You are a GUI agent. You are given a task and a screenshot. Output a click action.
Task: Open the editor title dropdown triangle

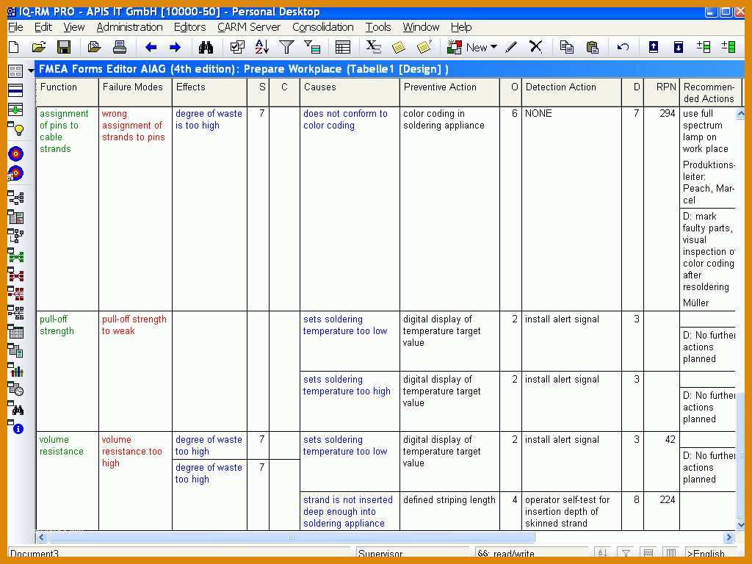pyautogui.click(x=31, y=70)
